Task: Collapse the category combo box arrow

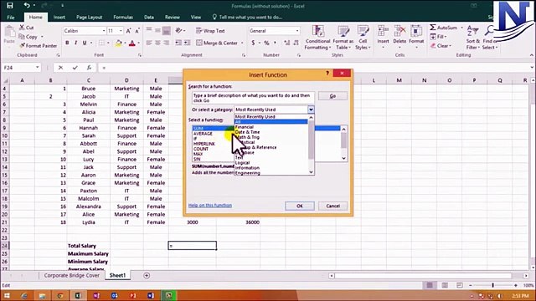Action: coord(311,110)
